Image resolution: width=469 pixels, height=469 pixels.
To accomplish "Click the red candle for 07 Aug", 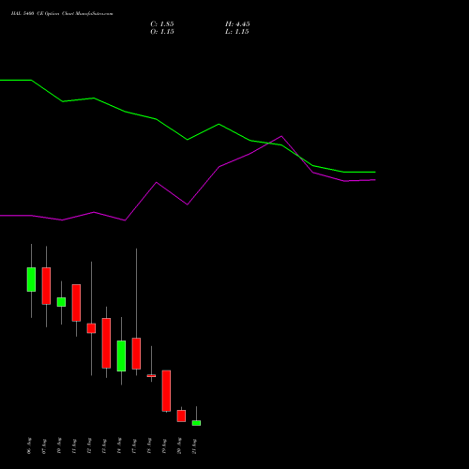I will click(x=46, y=286).
